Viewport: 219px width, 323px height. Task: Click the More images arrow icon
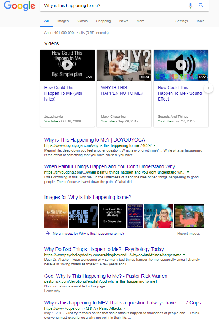(47, 233)
